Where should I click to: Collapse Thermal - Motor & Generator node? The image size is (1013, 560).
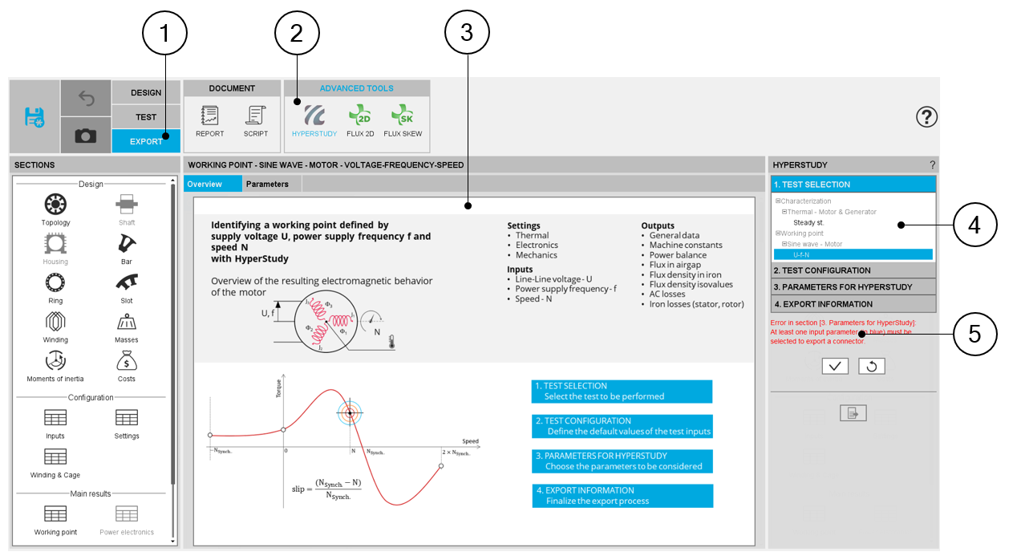coord(784,212)
